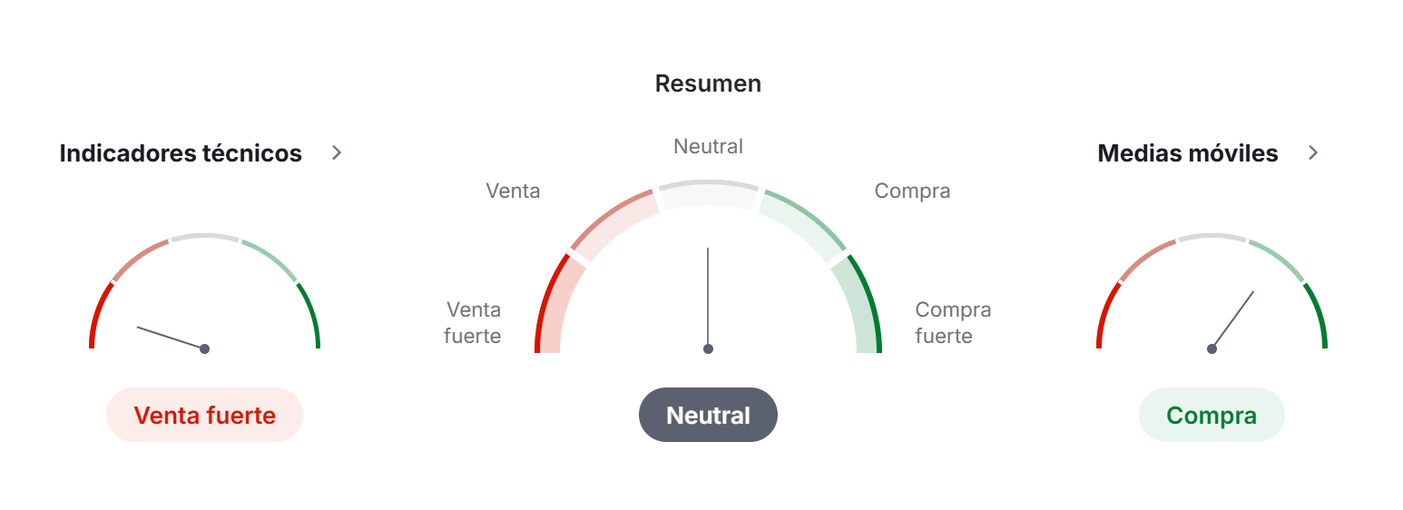Click the Resumen title
Viewport: 1403px width, 510px height.
coord(708,83)
